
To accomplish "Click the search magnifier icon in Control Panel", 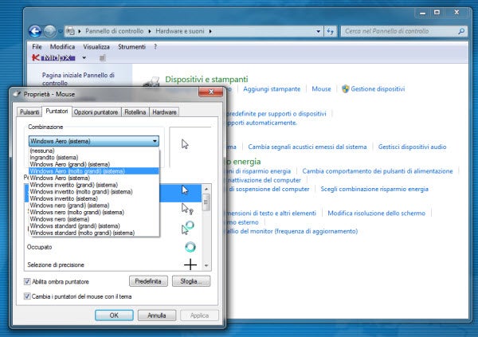I will tap(461, 31).
